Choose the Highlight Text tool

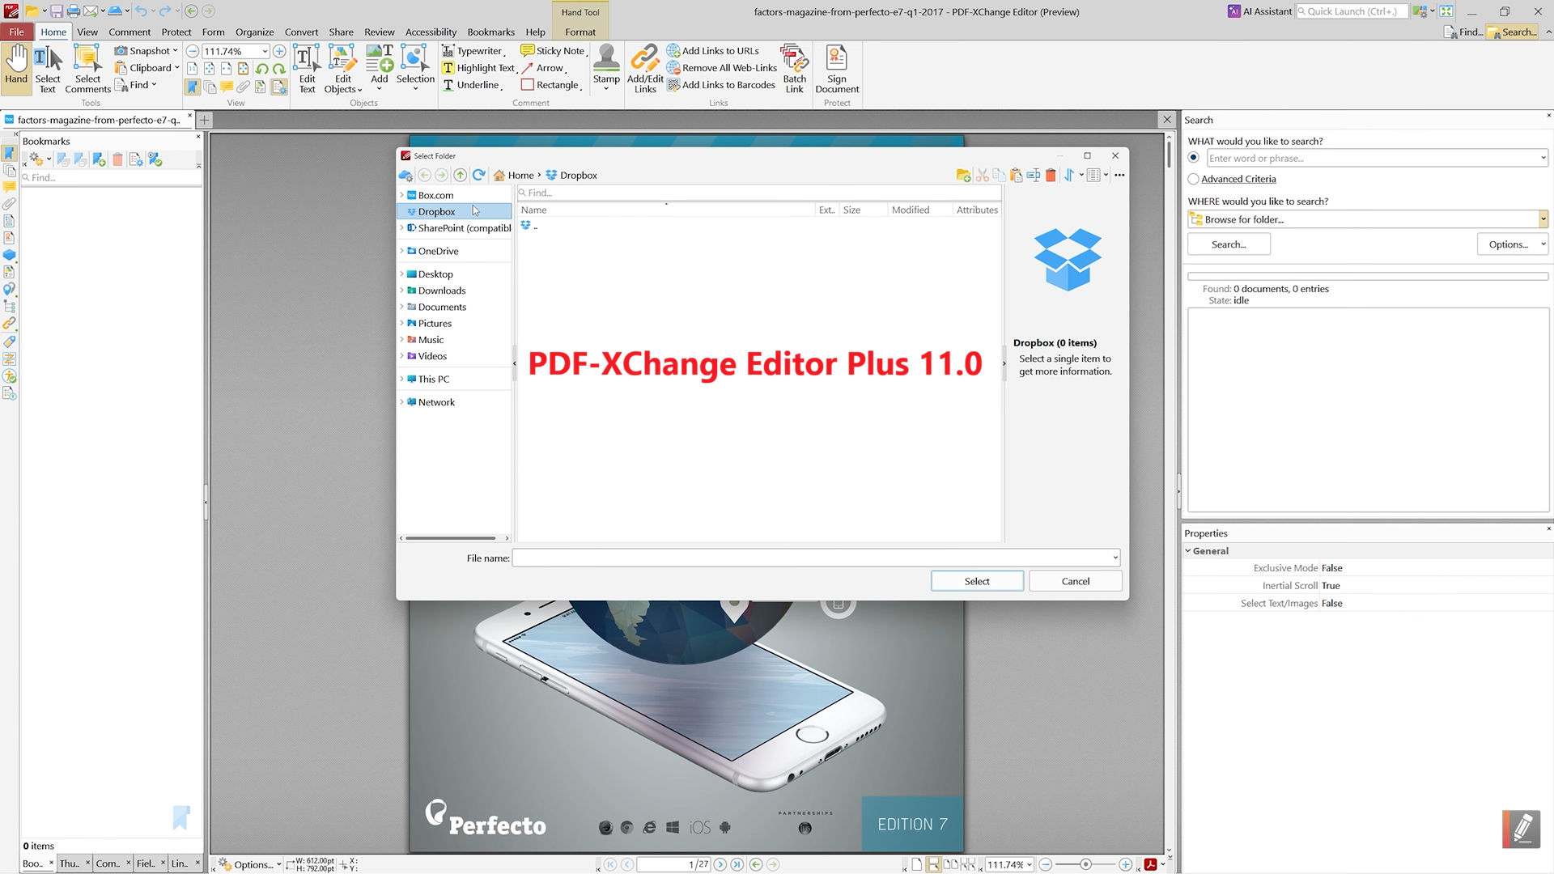[479, 68]
